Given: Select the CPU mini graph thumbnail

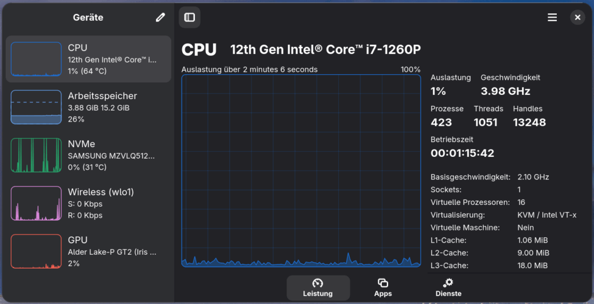Looking at the screenshot, I should [36, 59].
